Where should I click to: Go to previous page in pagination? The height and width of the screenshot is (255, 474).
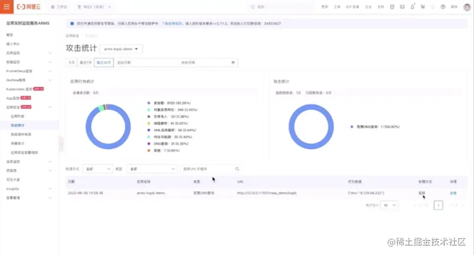pyautogui.click(x=422, y=205)
